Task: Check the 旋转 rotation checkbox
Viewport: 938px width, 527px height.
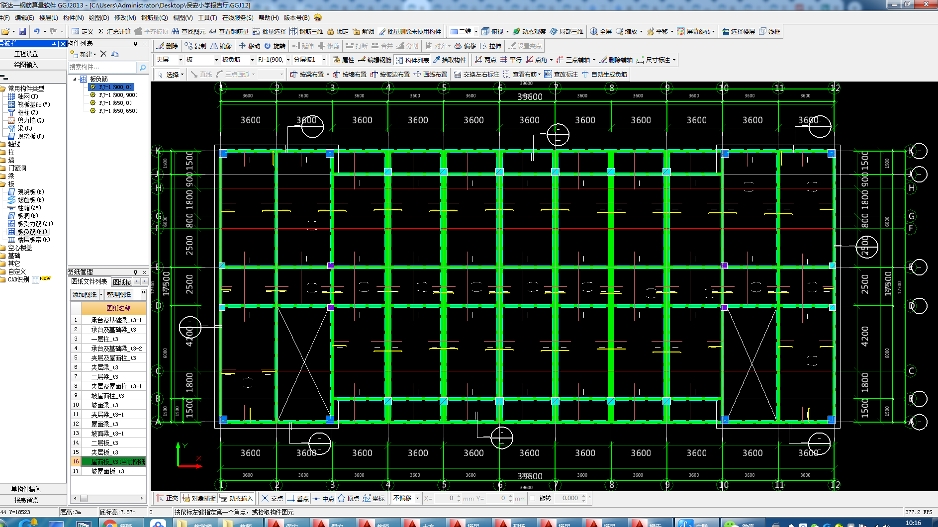Action: click(x=533, y=498)
